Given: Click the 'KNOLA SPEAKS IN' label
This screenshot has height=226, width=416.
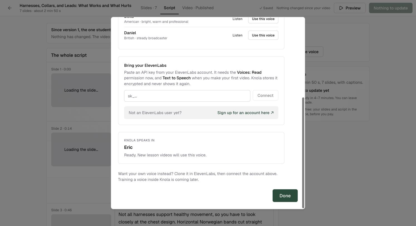Looking at the screenshot, I should [x=139, y=140].
